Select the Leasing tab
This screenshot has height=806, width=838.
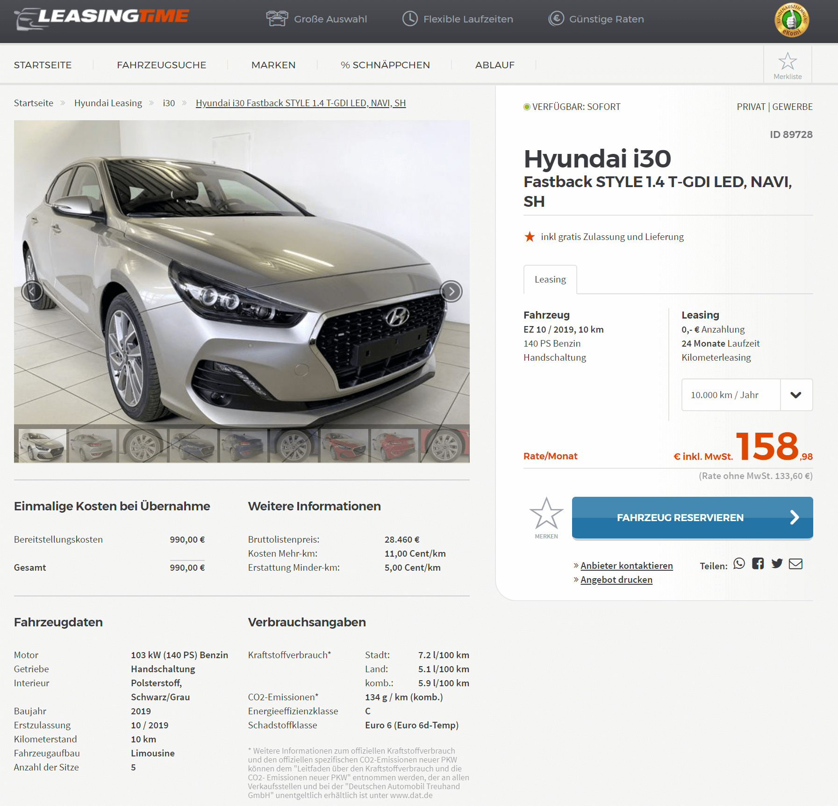coord(550,279)
